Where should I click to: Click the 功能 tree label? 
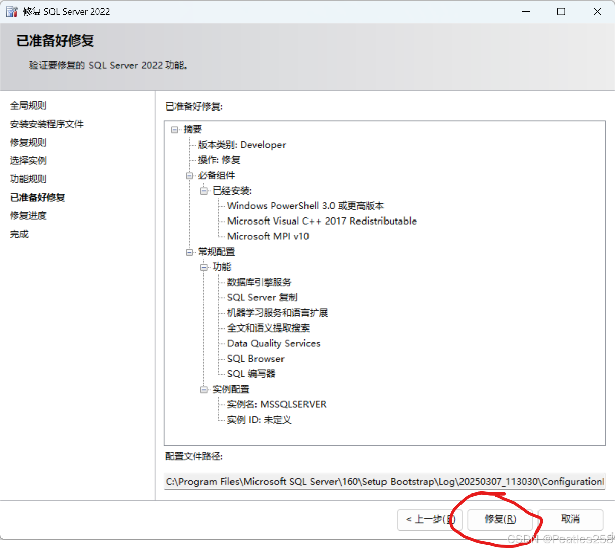[x=222, y=267]
